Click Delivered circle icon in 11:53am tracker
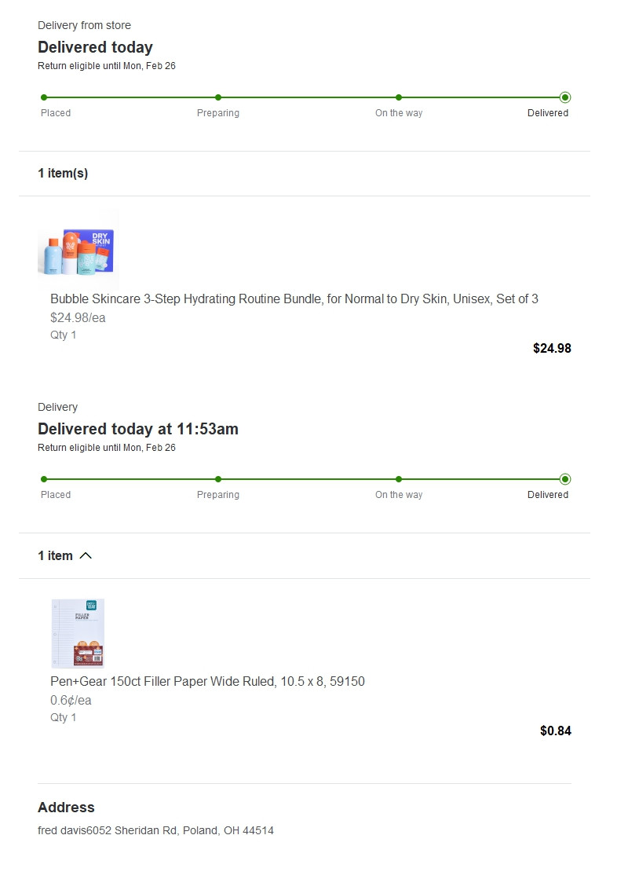The width and height of the screenshot is (628, 890). pos(565,479)
